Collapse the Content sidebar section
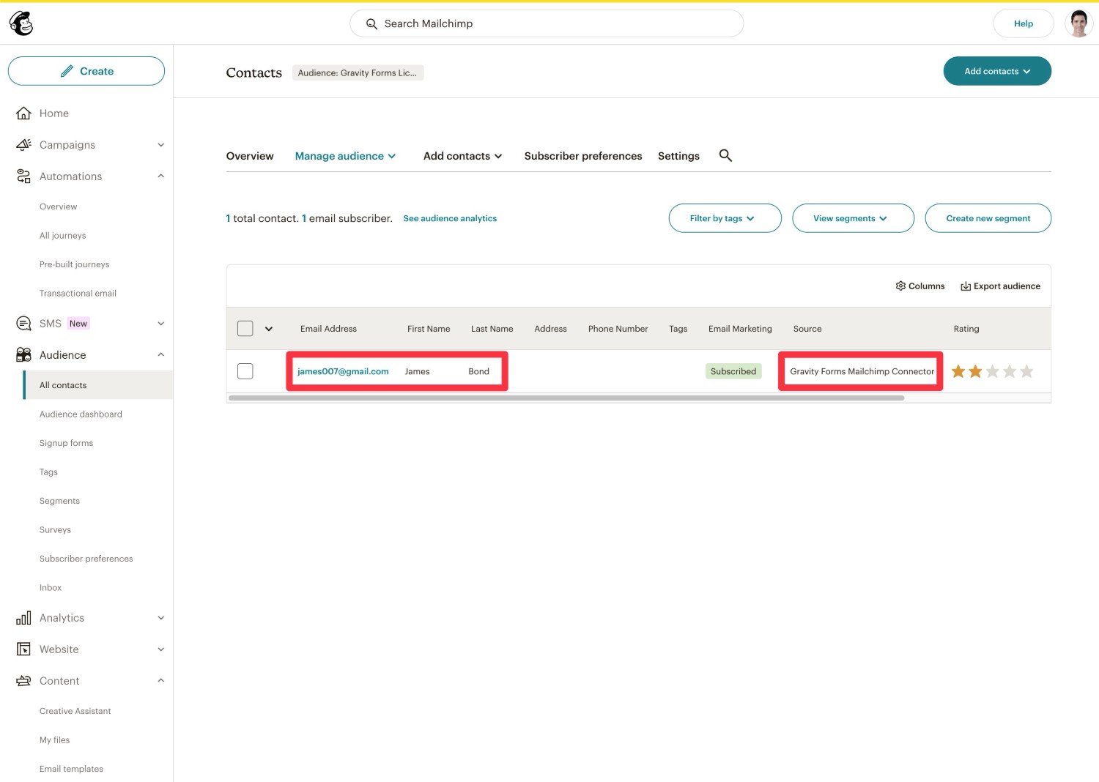This screenshot has height=782, width=1099. [160, 681]
